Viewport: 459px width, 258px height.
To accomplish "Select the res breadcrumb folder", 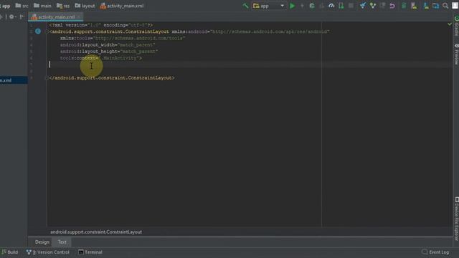I will [x=63, y=6].
